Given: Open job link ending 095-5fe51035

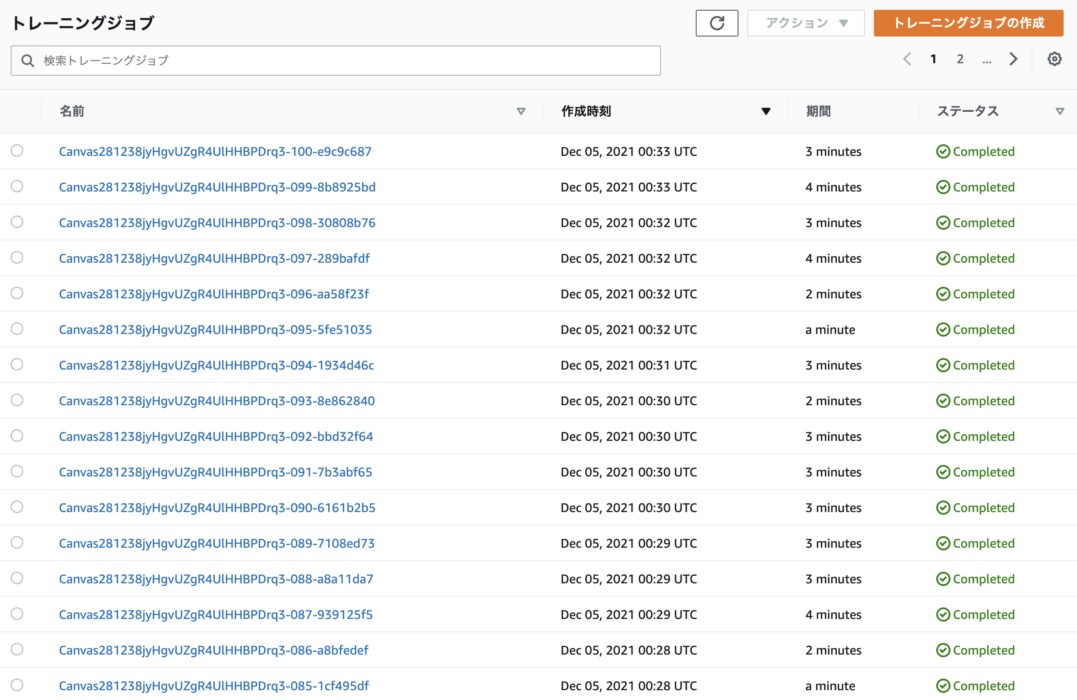Looking at the screenshot, I should pyautogui.click(x=216, y=330).
